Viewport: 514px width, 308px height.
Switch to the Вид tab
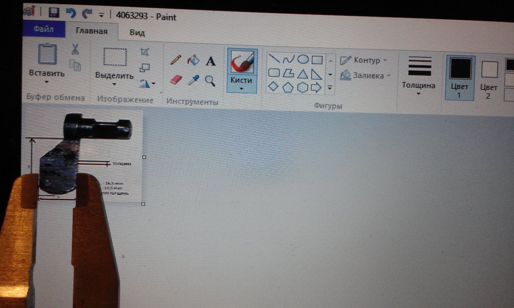137,33
